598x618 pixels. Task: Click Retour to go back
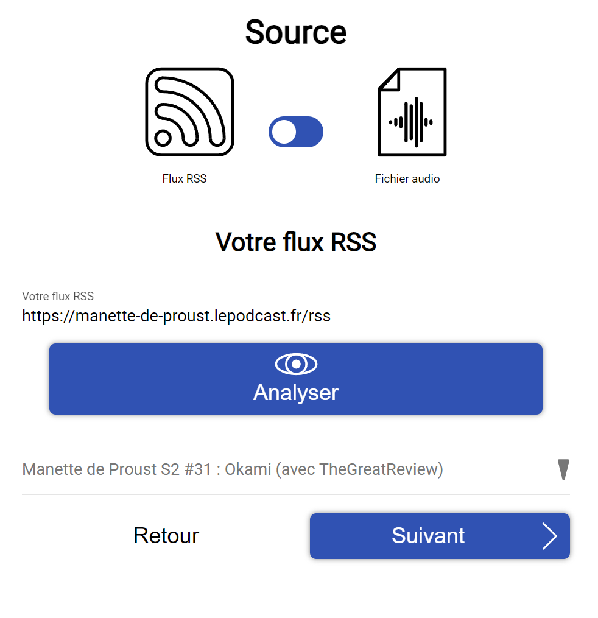166,536
